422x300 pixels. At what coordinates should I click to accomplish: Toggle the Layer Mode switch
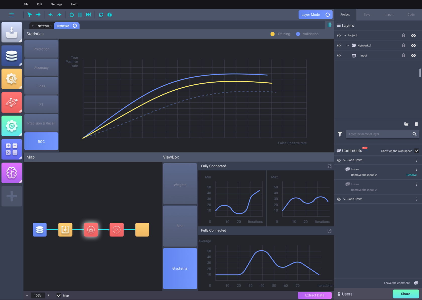[x=327, y=15]
